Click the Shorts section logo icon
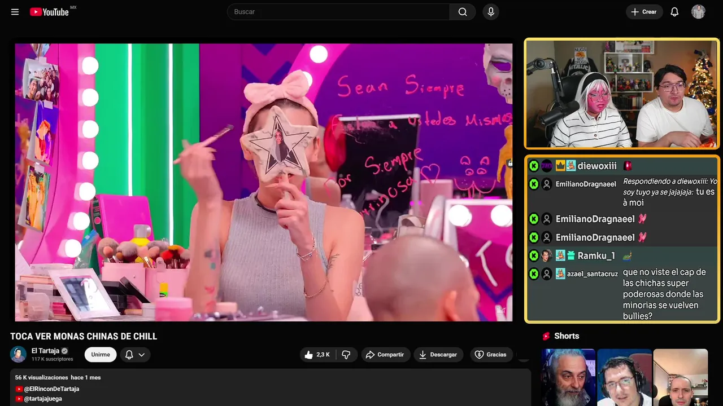723x406 pixels. tap(546, 336)
